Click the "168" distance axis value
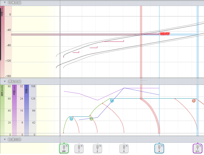The height and width of the screenshot is (155, 204). pos(33,86)
